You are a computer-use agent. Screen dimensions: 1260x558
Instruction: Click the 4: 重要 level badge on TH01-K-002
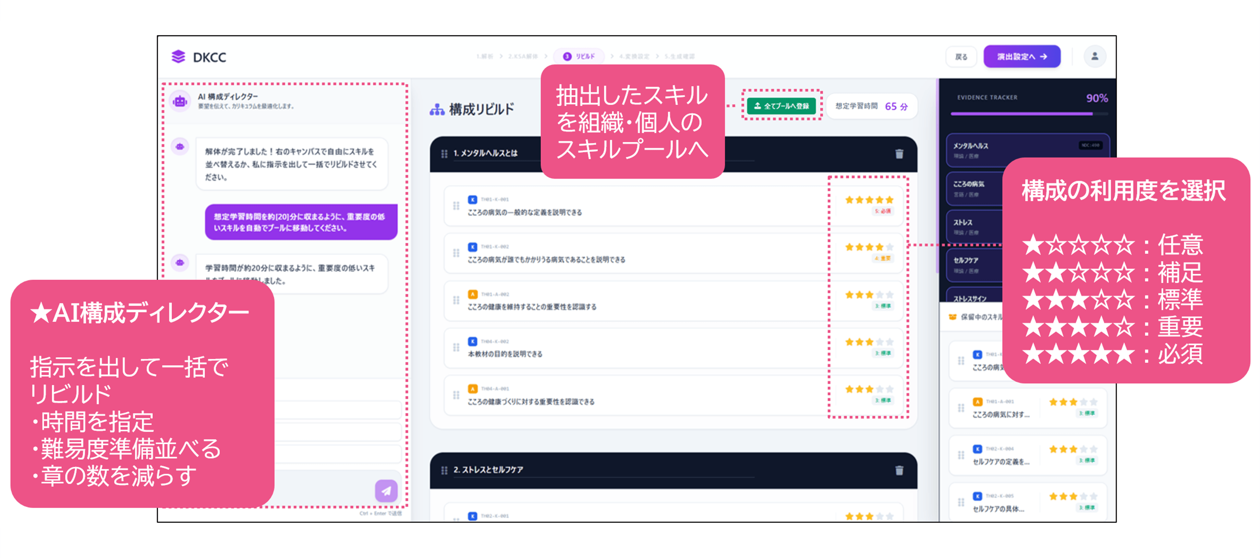(883, 258)
